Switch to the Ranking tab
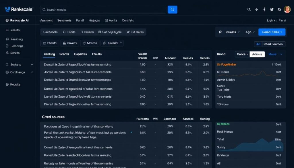The image size is (294, 168). [x=49, y=54]
